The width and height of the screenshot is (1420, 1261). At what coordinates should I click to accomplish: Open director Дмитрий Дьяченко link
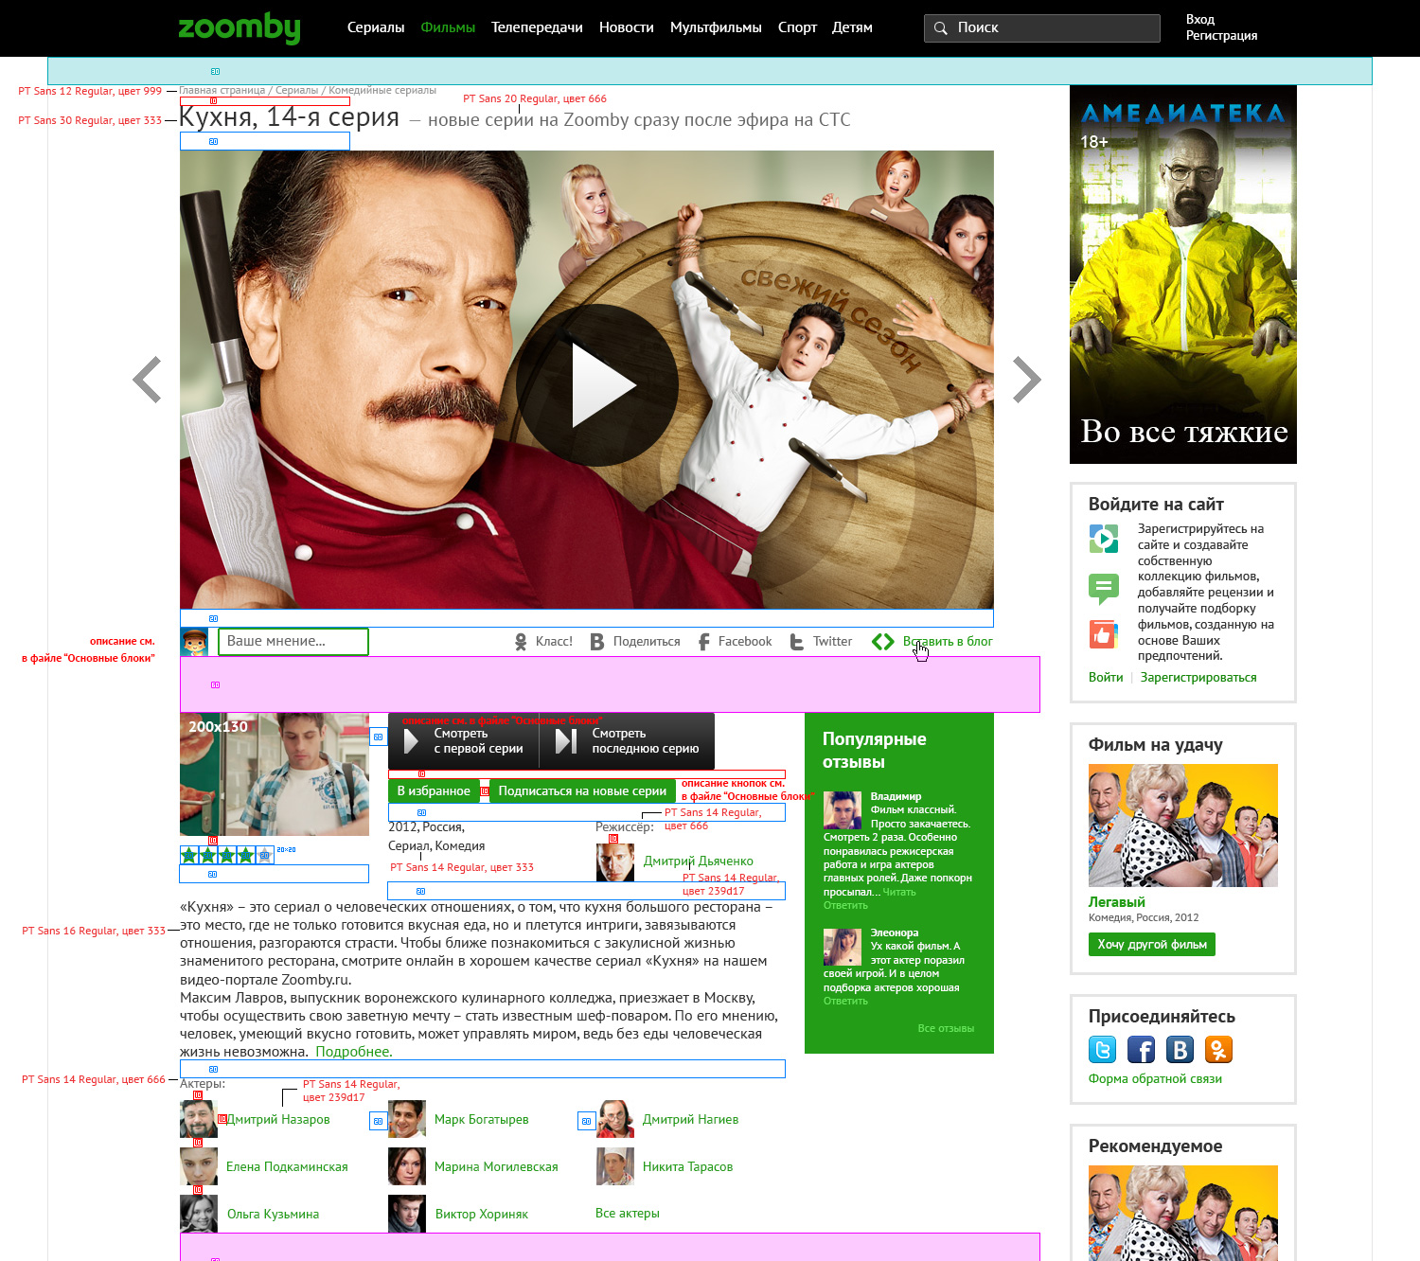click(699, 861)
